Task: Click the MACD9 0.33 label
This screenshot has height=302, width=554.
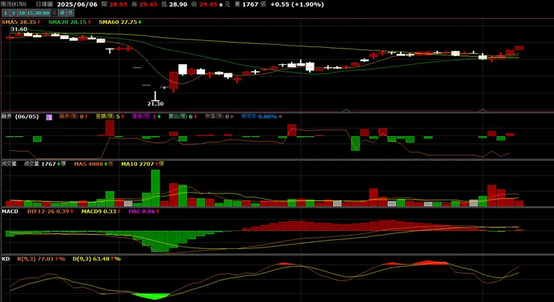Action: (x=100, y=212)
